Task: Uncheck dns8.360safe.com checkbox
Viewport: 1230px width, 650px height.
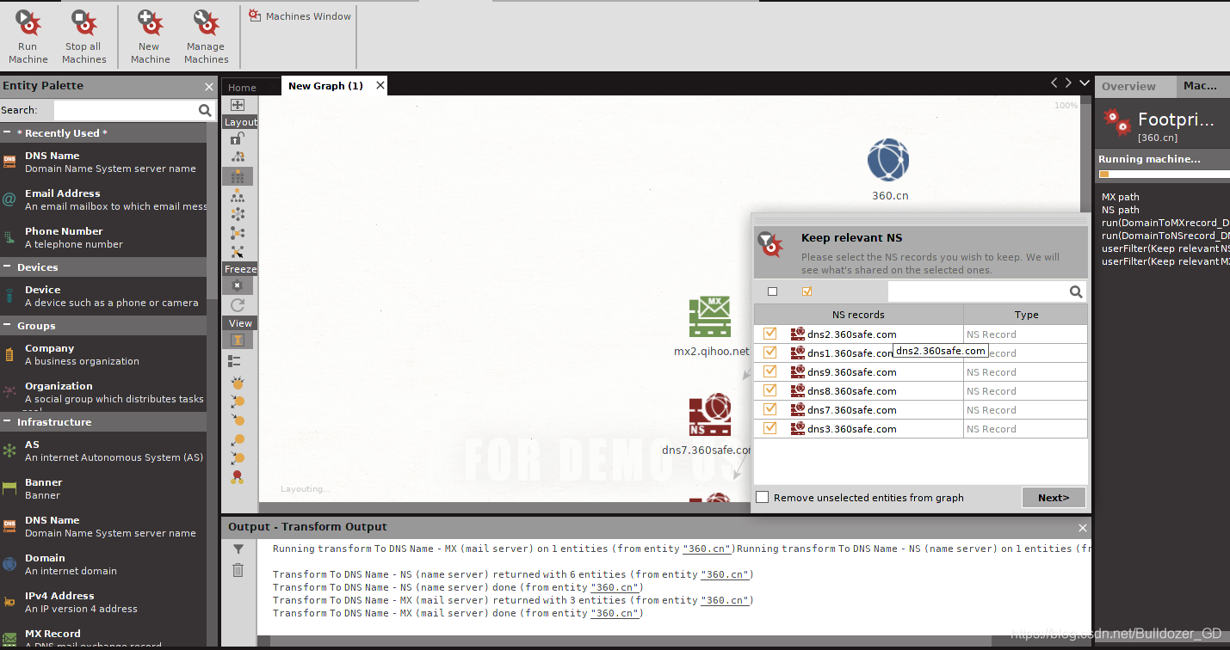Action: tap(770, 390)
